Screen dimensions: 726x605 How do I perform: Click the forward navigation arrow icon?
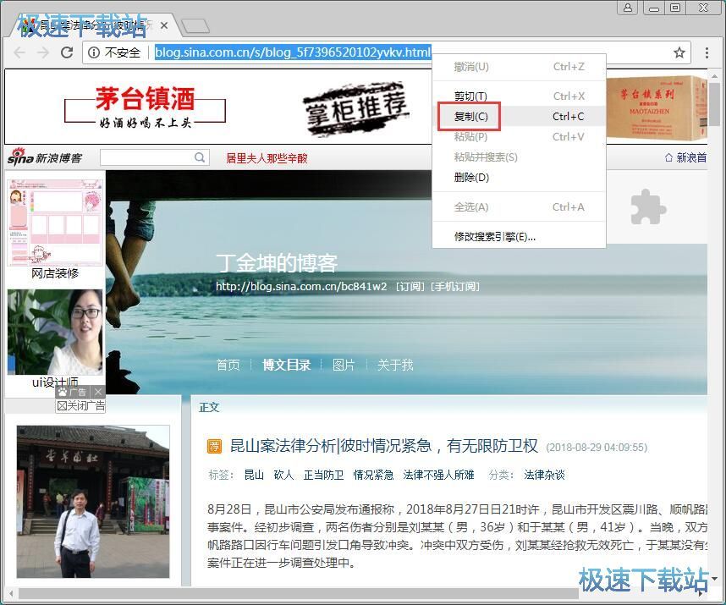tap(42, 52)
